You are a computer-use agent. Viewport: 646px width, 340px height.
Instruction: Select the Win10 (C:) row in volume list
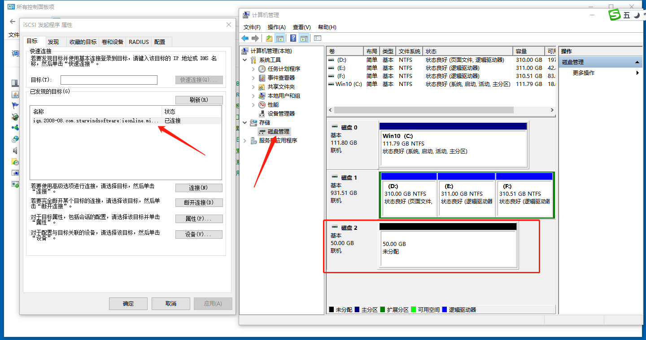(x=442, y=84)
